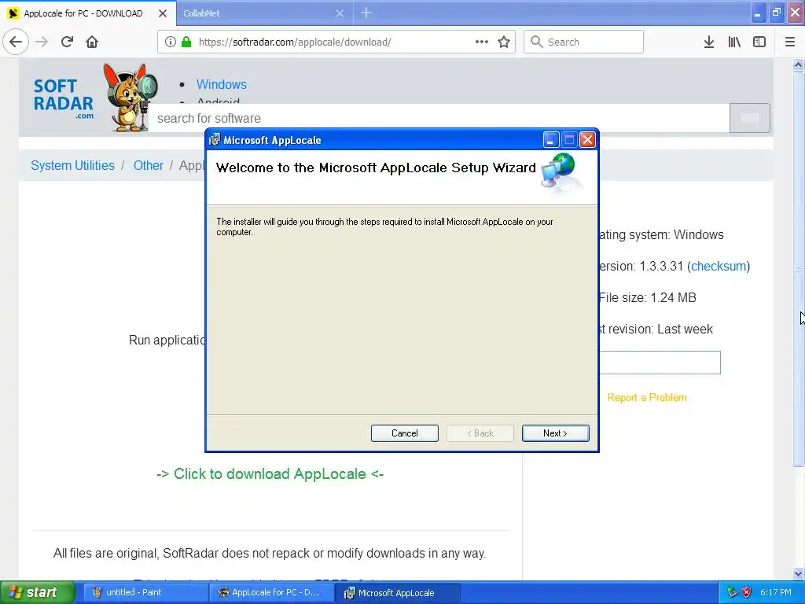Viewport: 805px width, 604px height.
Task: Open the Firefox home page icon
Action: point(92,42)
